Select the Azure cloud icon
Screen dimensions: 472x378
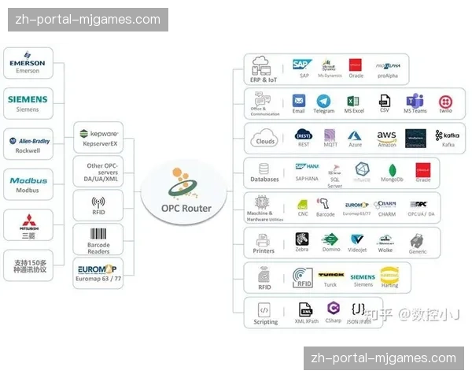tap(356, 135)
